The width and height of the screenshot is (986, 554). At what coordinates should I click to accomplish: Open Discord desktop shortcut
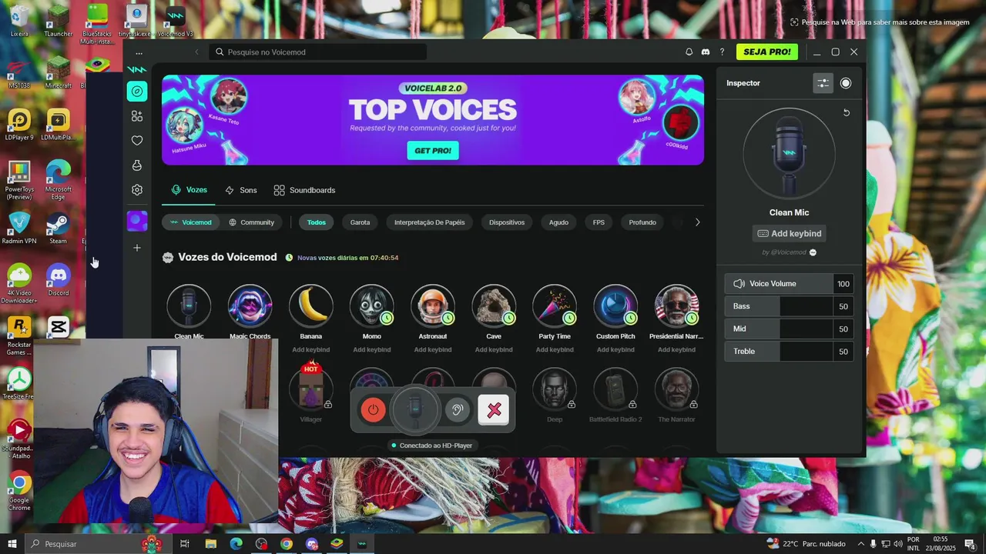click(58, 281)
